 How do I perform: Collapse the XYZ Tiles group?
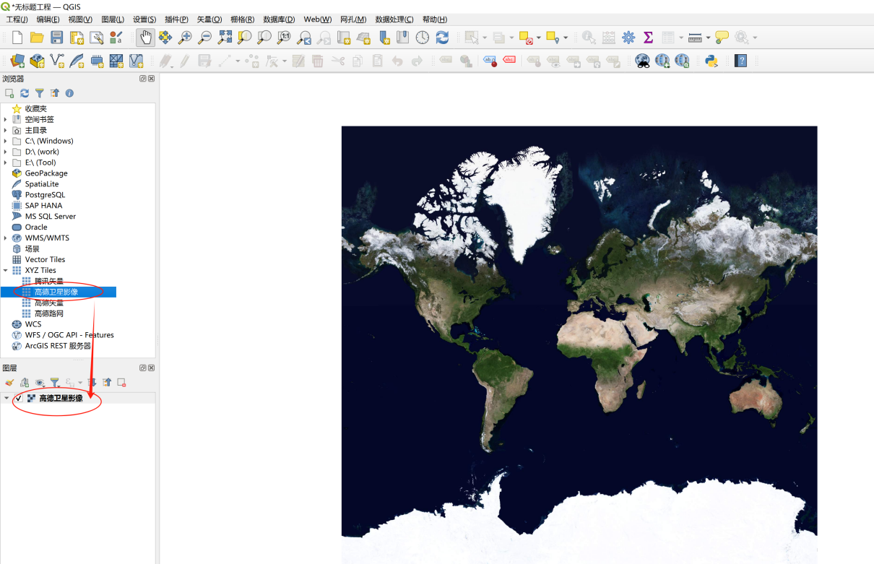(5, 270)
